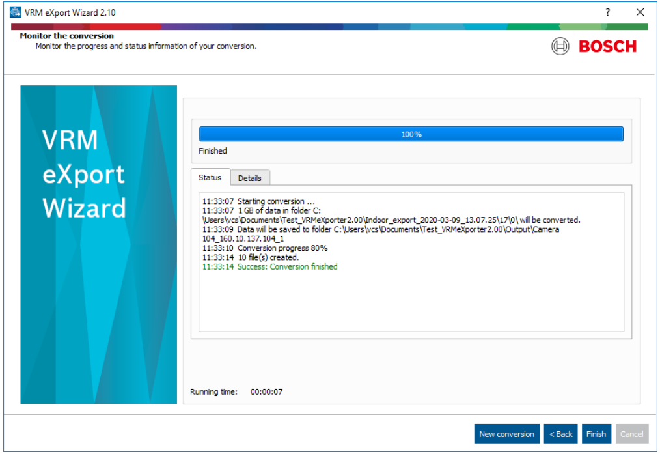Click the circular Bosch logo emblem
Image resolution: width=660 pixels, height=454 pixels.
(560, 47)
